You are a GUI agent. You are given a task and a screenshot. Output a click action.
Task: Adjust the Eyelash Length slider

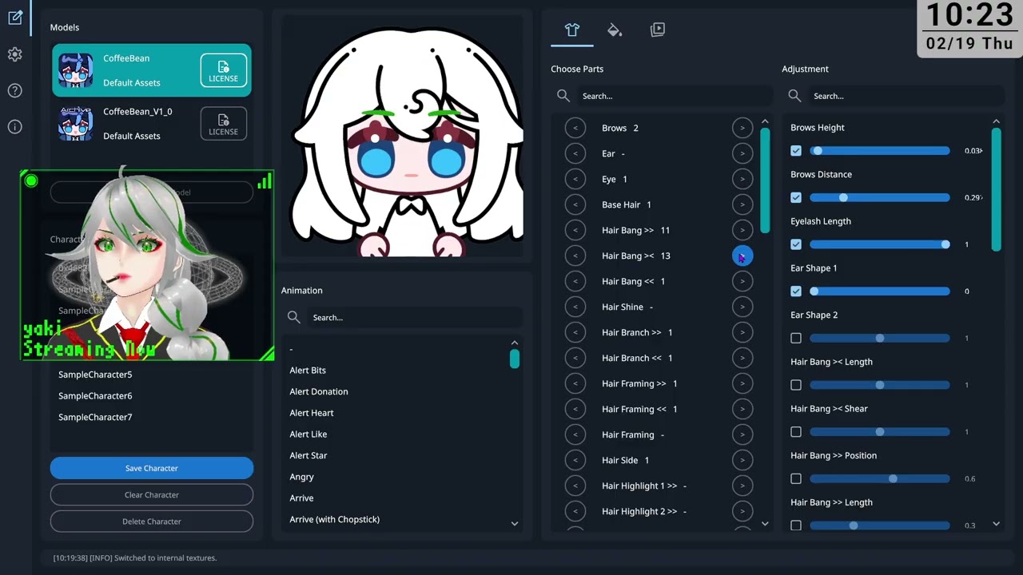click(x=879, y=244)
